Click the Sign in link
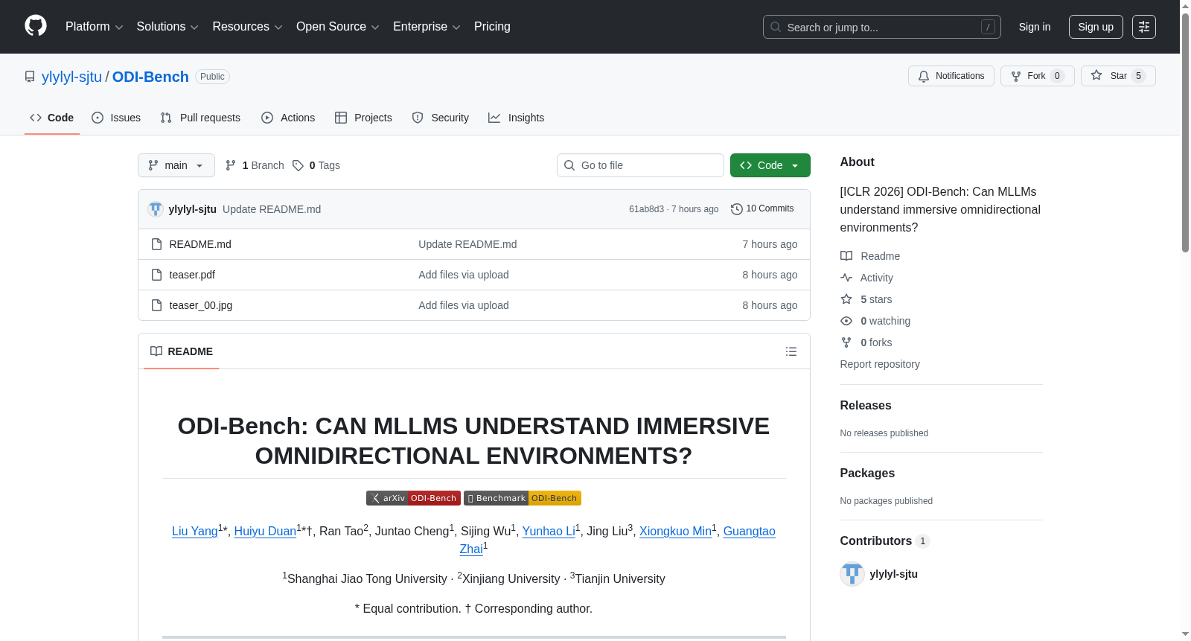The height and width of the screenshot is (641, 1191). (1035, 27)
